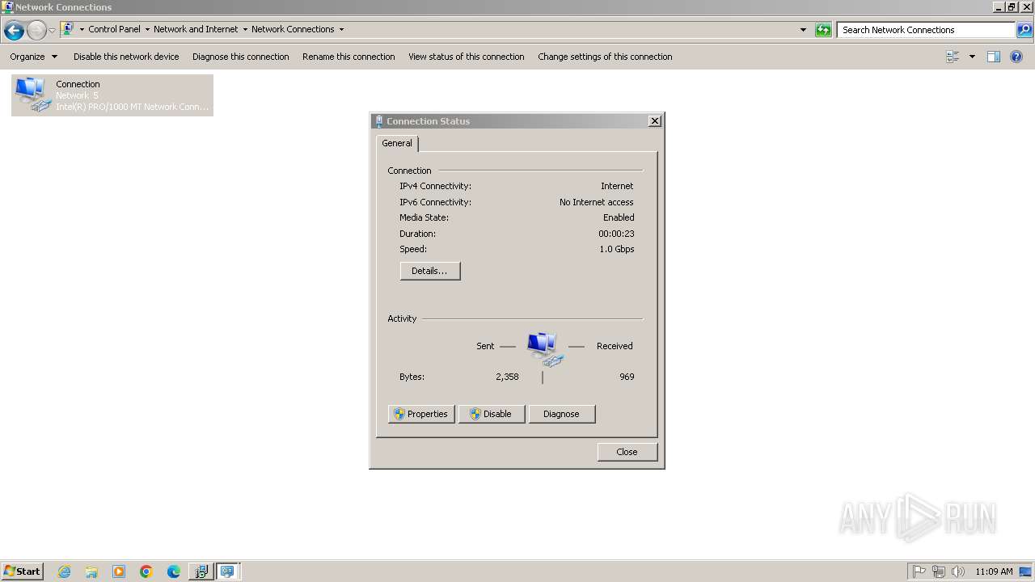Click the Duration value 00:00:23
Viewport: 1035px width, 582px height.
pyautogui.click(x=616, y=234)
